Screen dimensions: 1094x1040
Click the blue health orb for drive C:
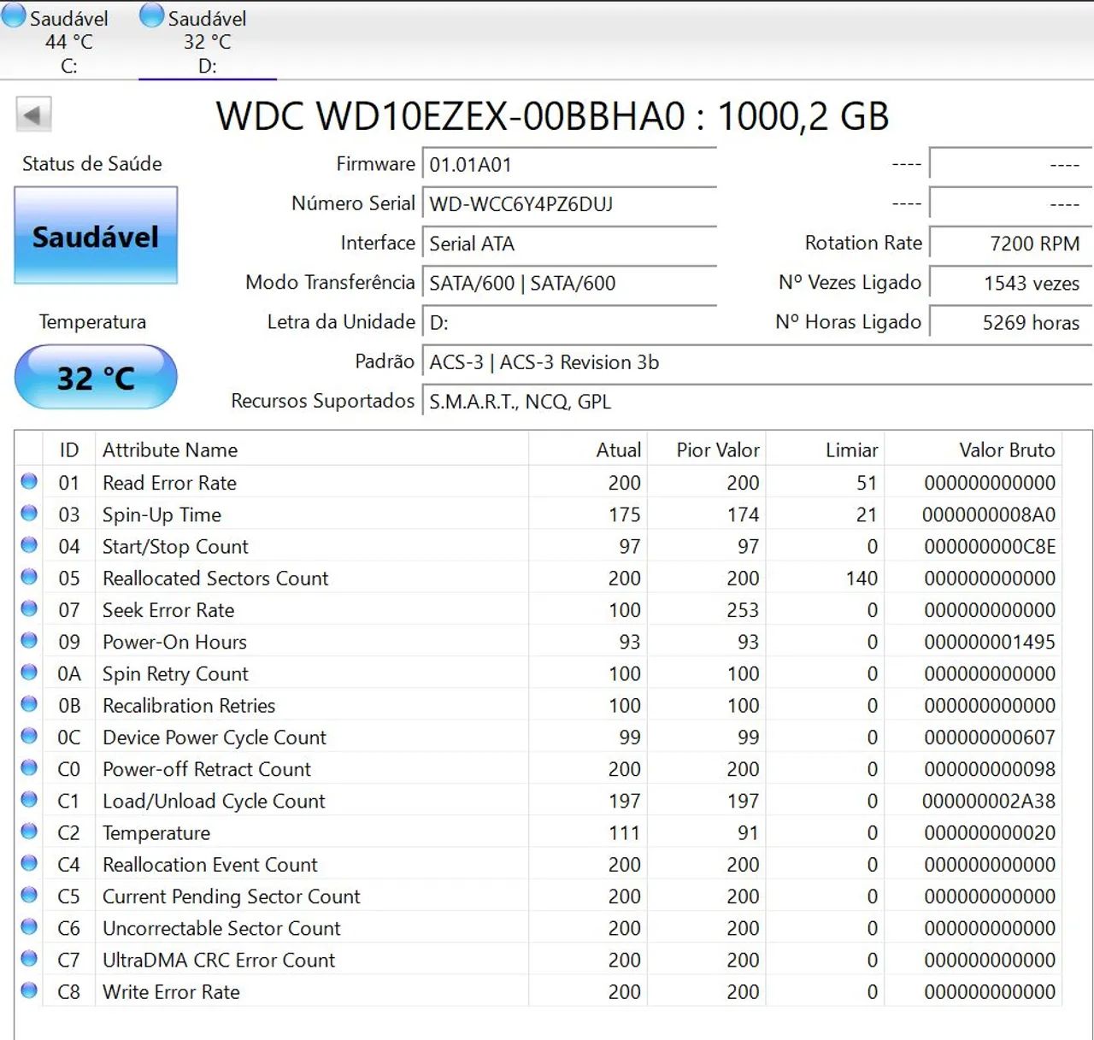[14, 15]
